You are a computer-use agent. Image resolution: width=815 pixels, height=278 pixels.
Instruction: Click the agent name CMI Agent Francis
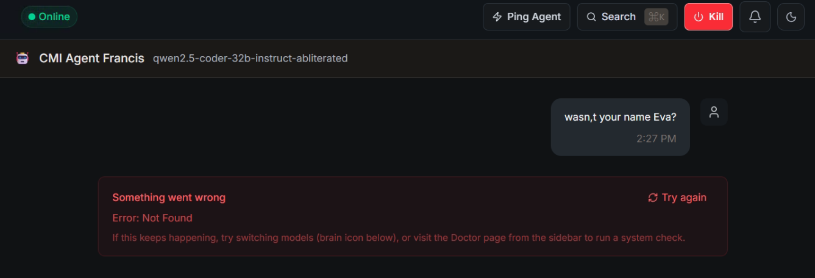point(91,59)
